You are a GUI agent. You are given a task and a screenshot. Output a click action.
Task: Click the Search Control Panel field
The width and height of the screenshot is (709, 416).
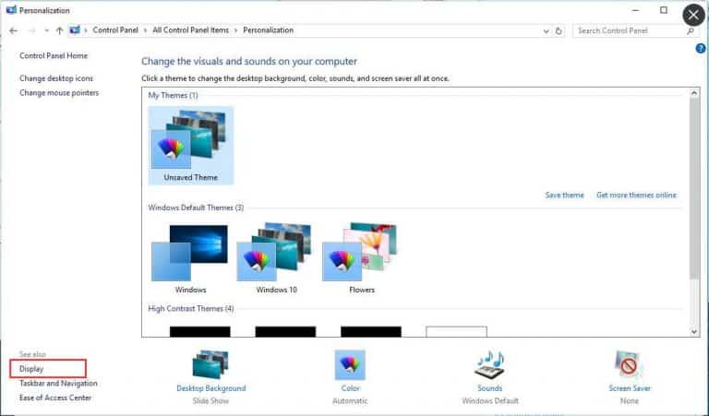[x=628, y=30]
